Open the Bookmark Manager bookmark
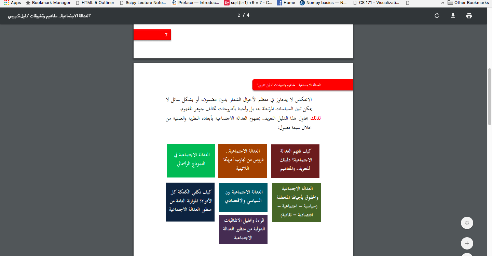Image resolution: width=492 pixels, height=256 pixels. pos(48,3)
